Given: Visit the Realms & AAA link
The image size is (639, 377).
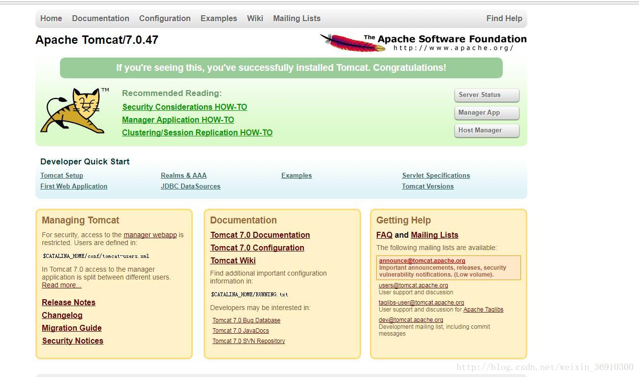Looking at the screenshot, I should 183,175.
